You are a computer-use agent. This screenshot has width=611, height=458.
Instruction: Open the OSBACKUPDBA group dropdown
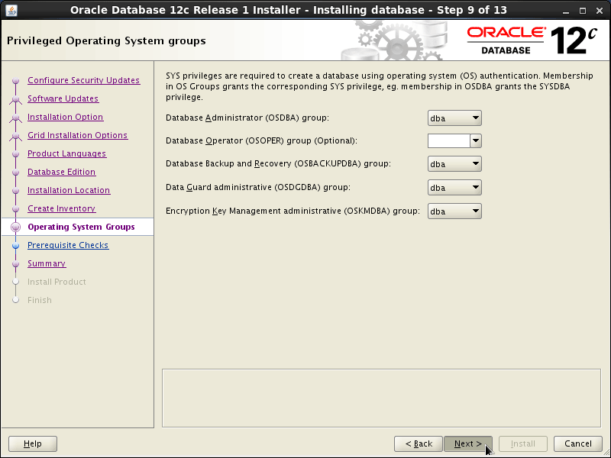click(454, 164)
